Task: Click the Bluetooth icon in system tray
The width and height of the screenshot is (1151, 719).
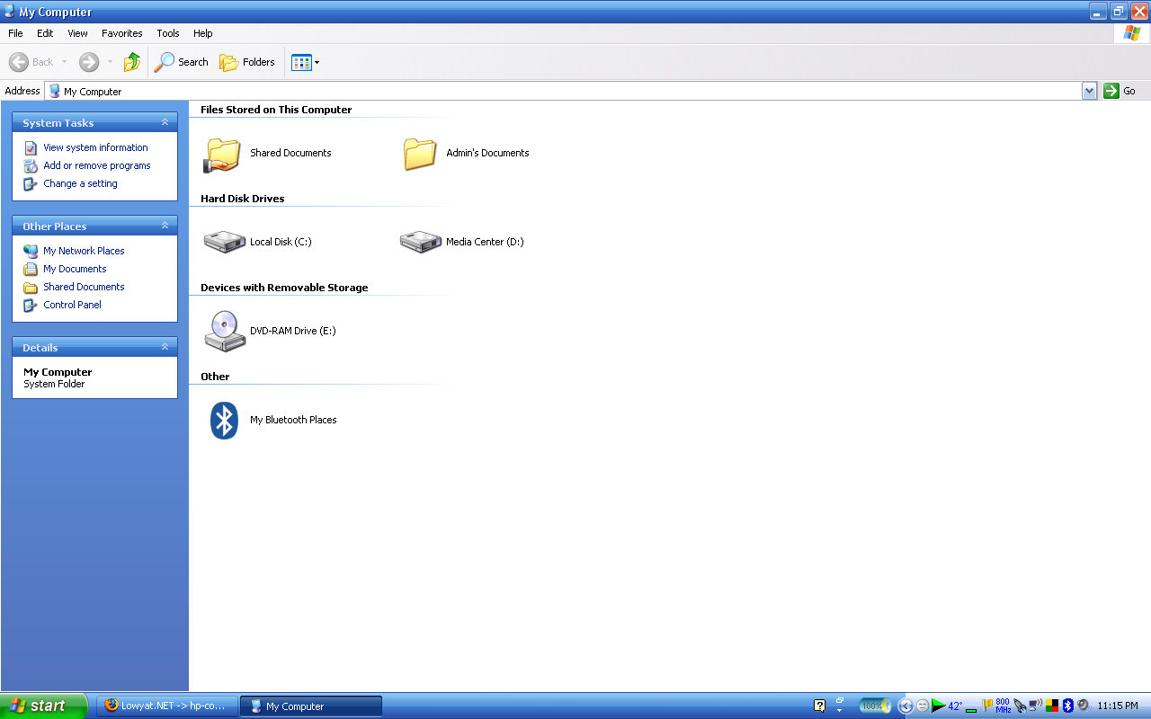Action: (1068, 706)
